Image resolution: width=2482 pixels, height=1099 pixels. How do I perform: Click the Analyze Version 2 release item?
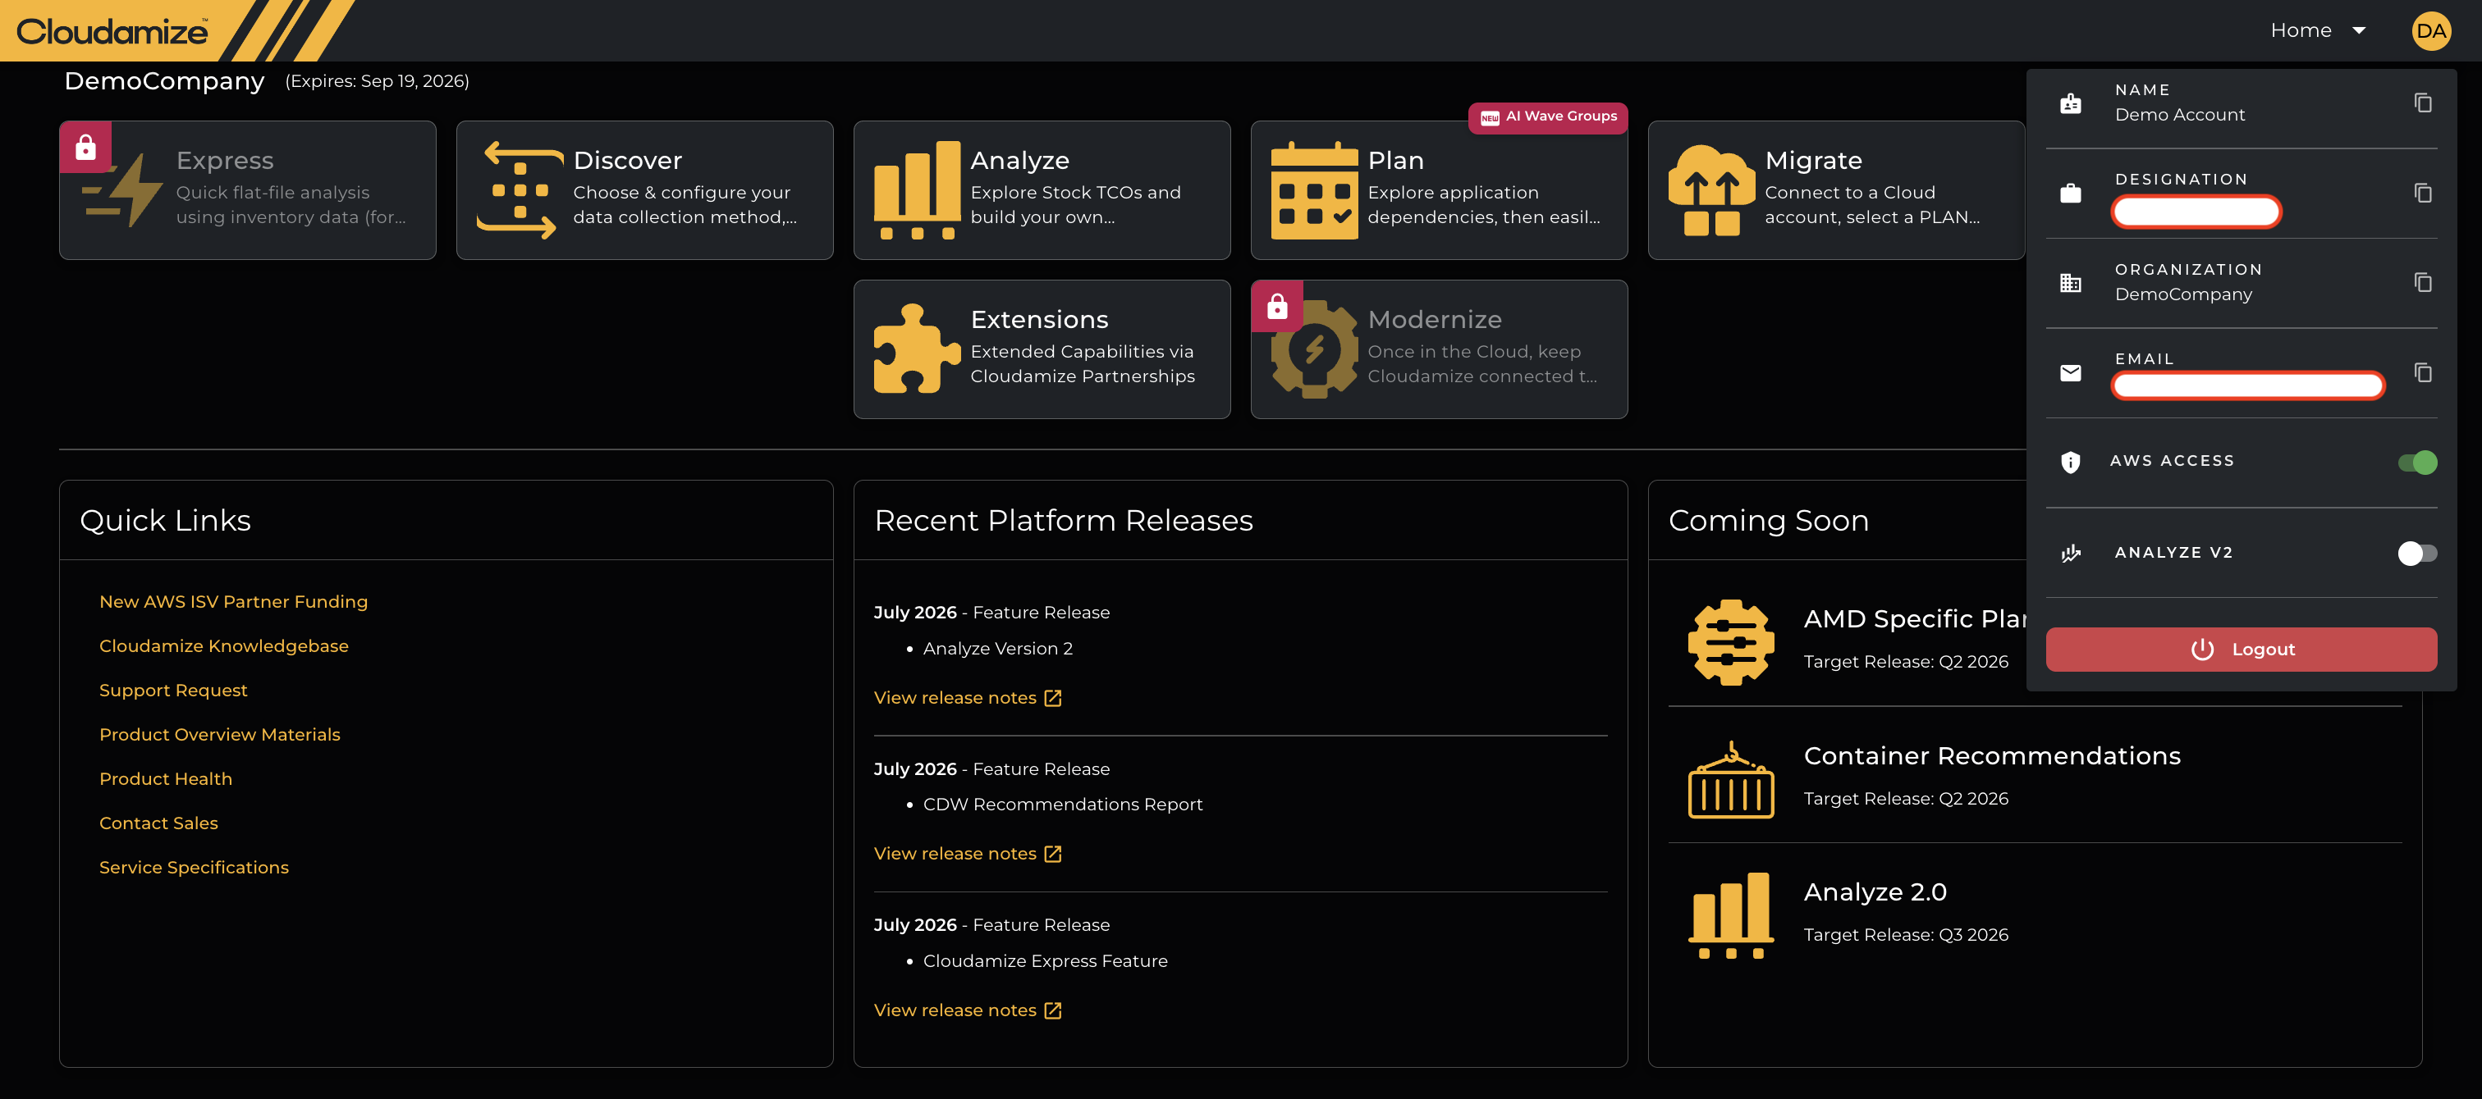(997, 650)
